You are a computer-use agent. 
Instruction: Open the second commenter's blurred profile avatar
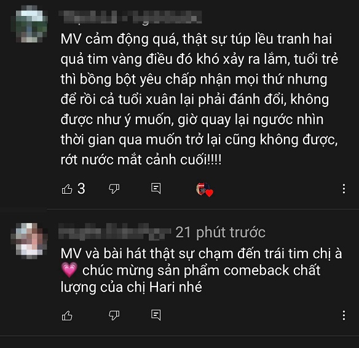coord(30,241)
